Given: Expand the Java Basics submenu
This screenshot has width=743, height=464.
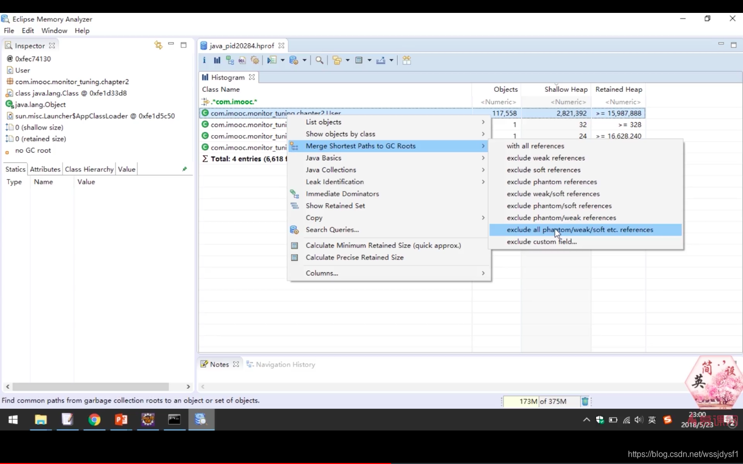Looking at the screenshot, I should point(389,158).
